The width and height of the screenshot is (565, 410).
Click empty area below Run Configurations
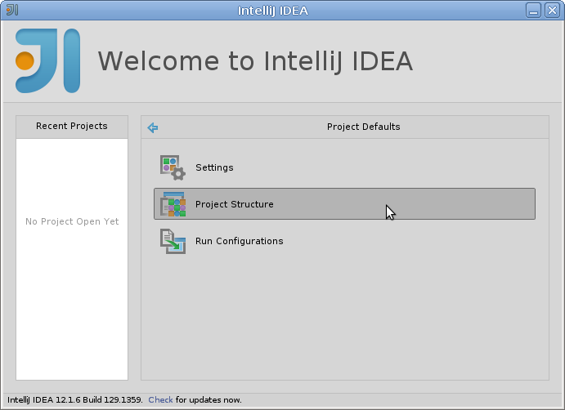click(344, 317)
